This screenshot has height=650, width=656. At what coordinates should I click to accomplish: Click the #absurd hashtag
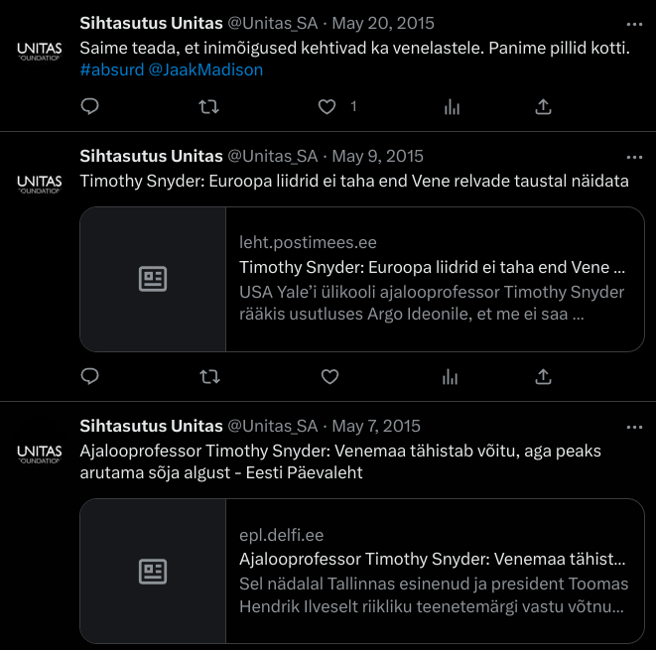[111, 70]
